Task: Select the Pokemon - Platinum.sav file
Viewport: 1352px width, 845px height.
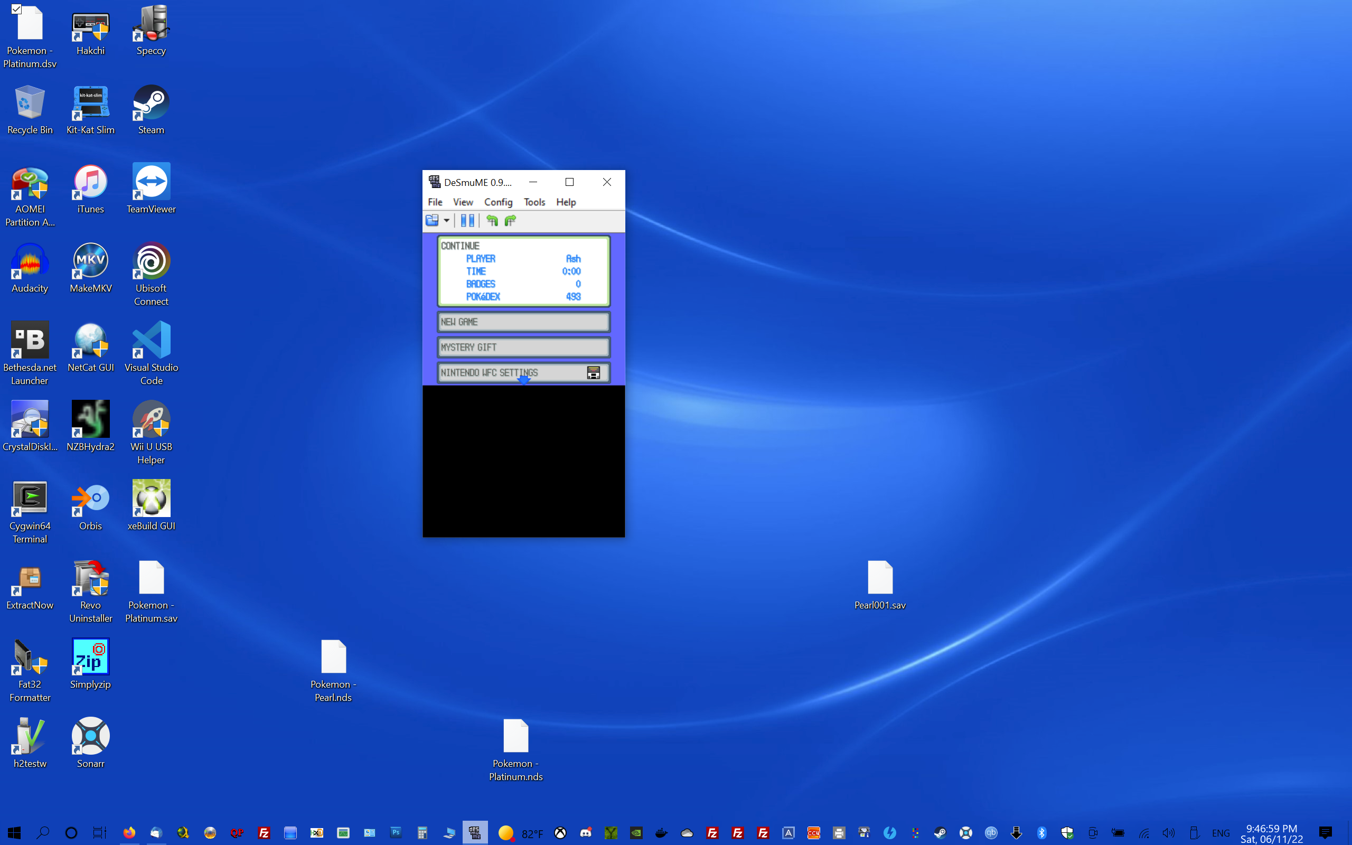Action: click(x=151, y=591)
